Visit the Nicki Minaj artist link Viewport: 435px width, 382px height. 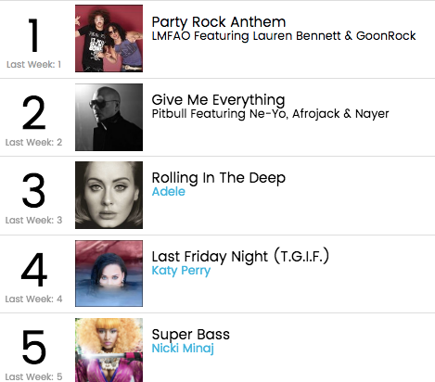(x=183, y=349)
